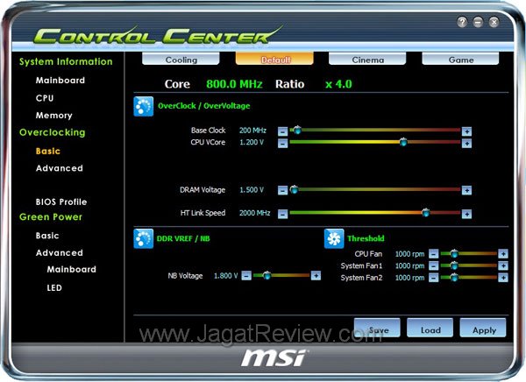Open help with the question mark button
Screen dimensions: 526x382
[462, 22]
